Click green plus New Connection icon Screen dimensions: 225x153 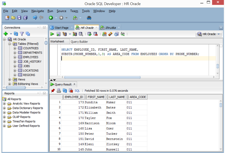[x=6, y=34]
